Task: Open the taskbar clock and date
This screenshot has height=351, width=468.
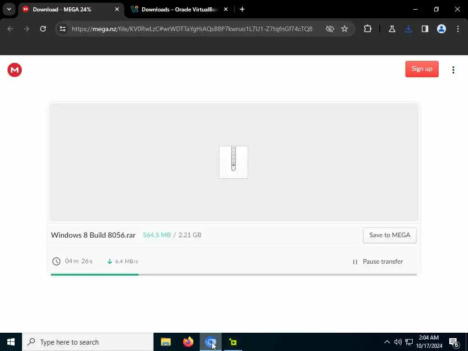Action: click(429, 342)
